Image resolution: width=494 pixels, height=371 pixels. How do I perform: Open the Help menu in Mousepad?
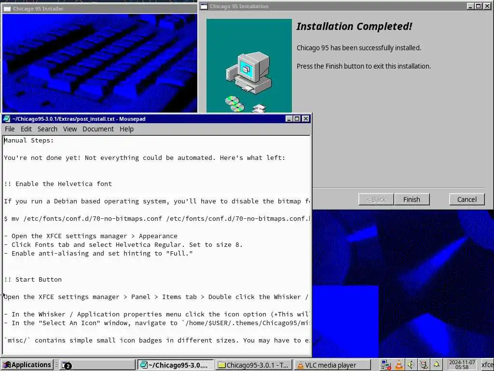(126, 129)
